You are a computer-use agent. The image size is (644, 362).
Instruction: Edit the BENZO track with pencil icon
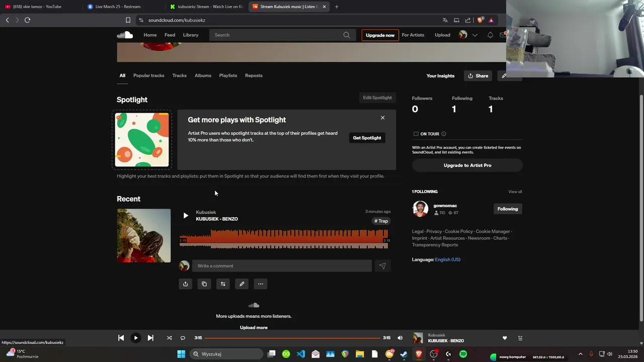242,284
